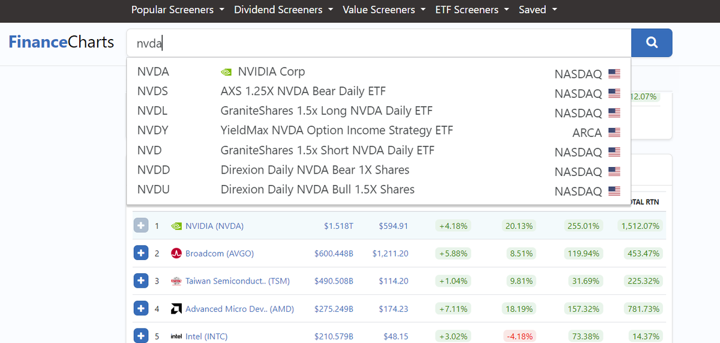This screenshot has height=343, width=720.
Task: Click the US flag in NVD suggestion row
Action: tap(614, 151)
